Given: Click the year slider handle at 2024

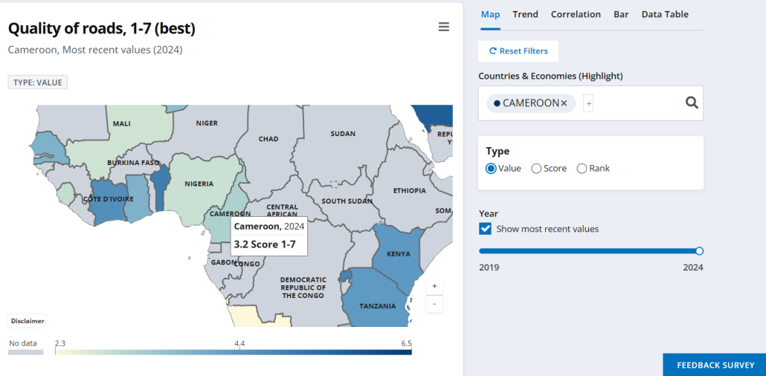Looking at the screenshot, I should [699, 251].
